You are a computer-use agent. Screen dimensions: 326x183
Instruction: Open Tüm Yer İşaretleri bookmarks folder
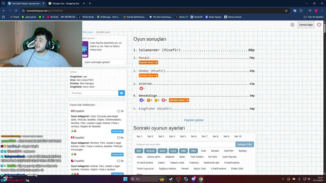[x=314, y=17]
